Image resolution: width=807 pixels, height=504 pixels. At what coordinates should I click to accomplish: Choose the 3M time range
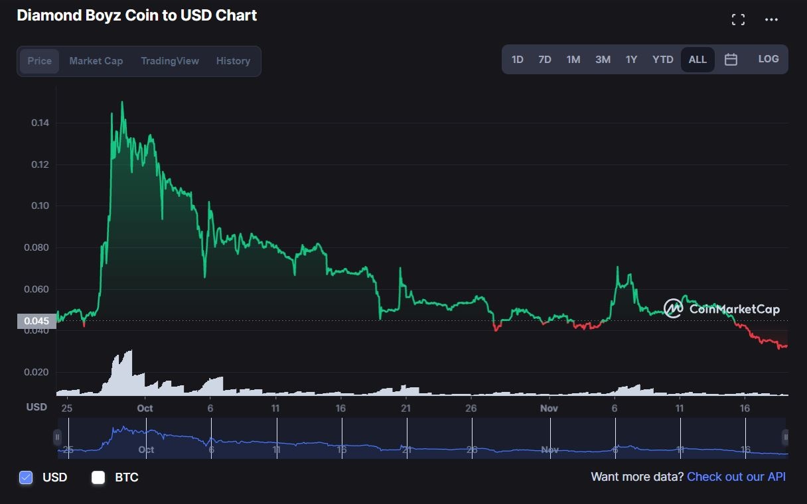point(603,60)
